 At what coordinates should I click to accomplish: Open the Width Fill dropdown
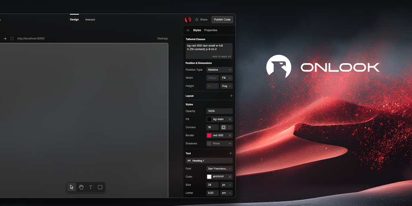[x=227, y=78]
